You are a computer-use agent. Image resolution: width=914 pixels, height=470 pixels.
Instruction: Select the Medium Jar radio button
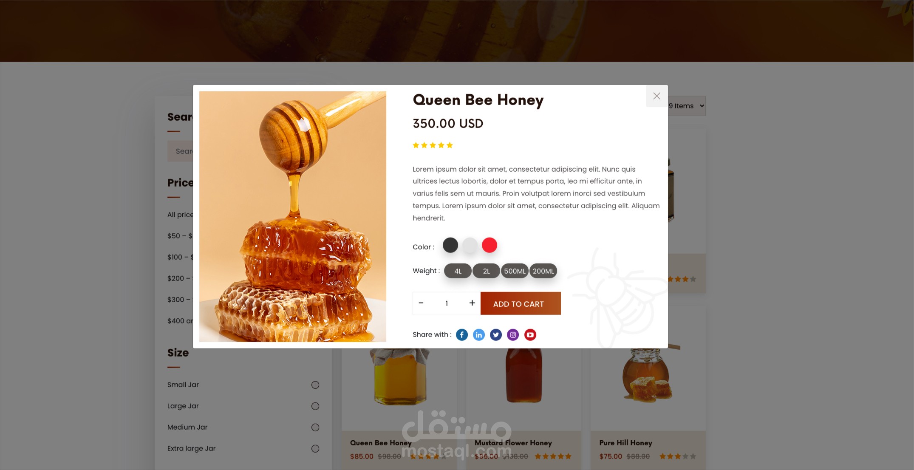315,428
